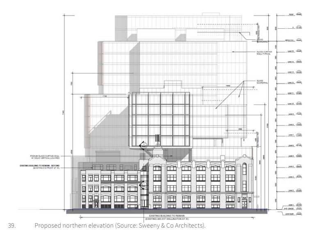Viewport: 329px width, 244px height.
Task: Click the 'Level-South' label below grade
Action: pyautogui.click(x=290, y=214)
